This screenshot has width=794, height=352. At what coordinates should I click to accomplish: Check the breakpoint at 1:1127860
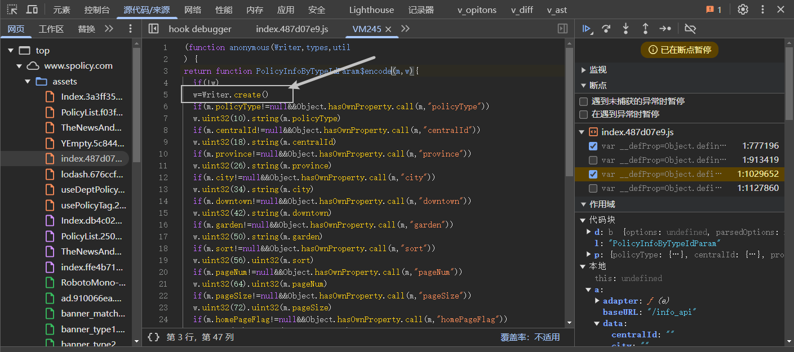point(593,188)
